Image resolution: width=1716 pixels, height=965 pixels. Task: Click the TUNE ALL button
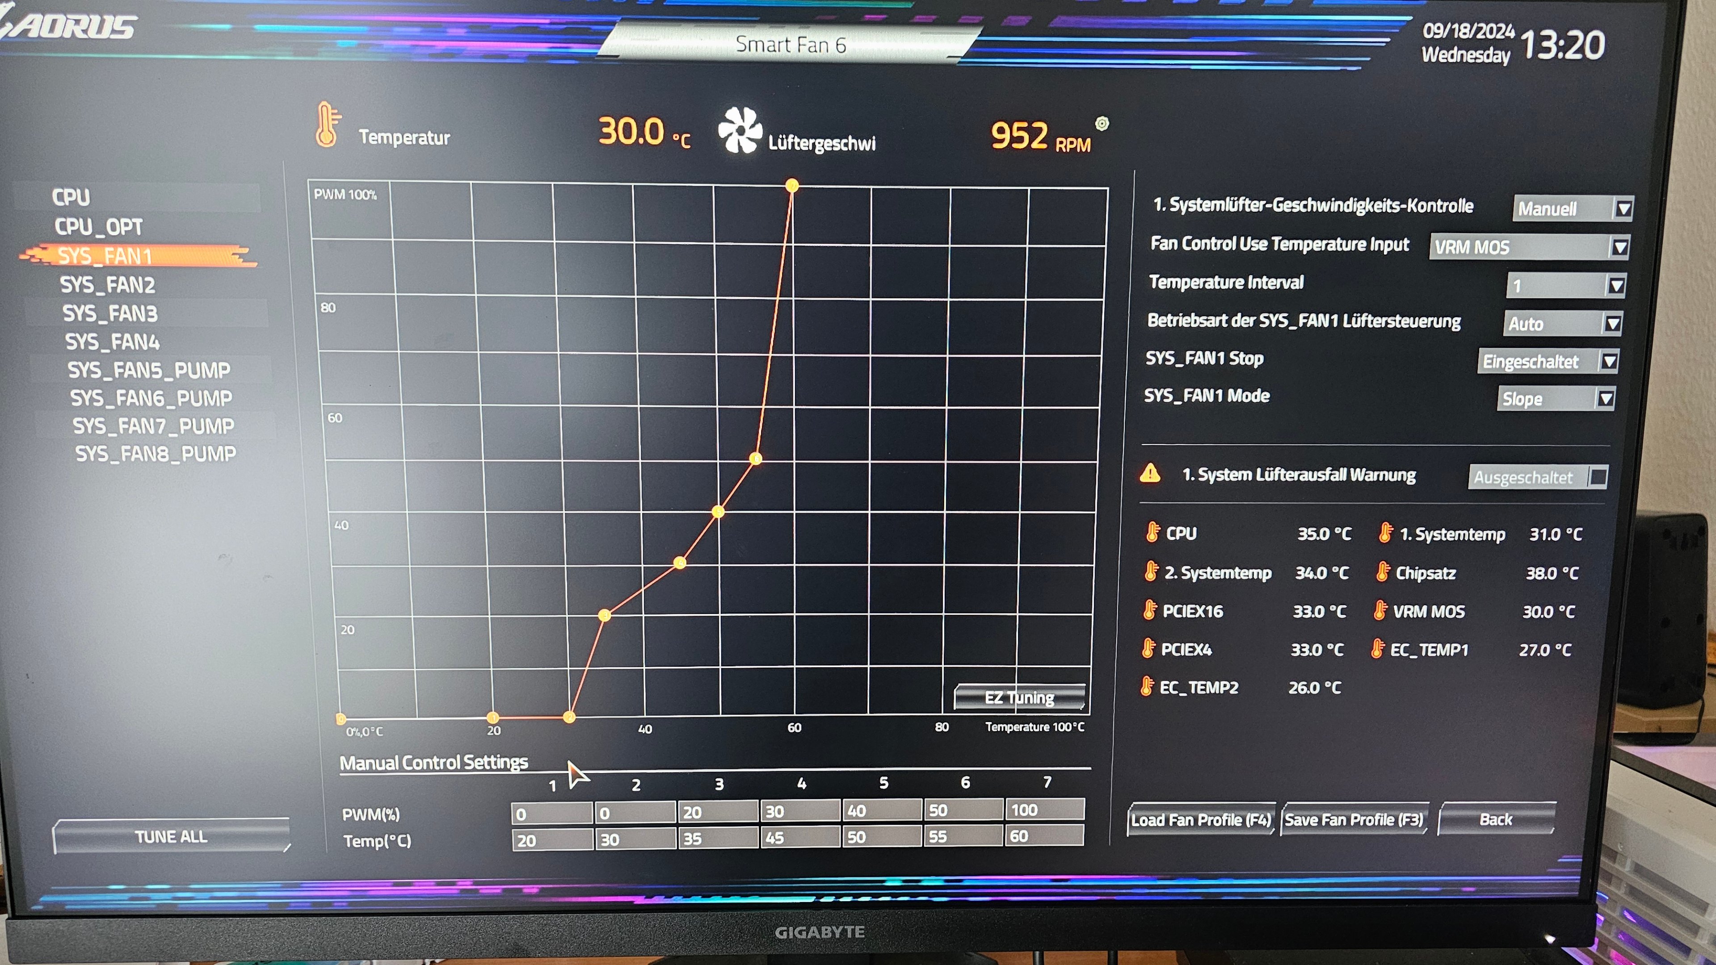171,836
